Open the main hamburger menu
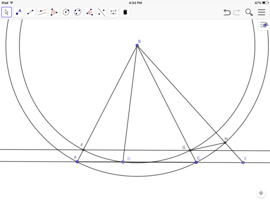The height and width of the screenshot is (202, 270). [x=262, y=12]
